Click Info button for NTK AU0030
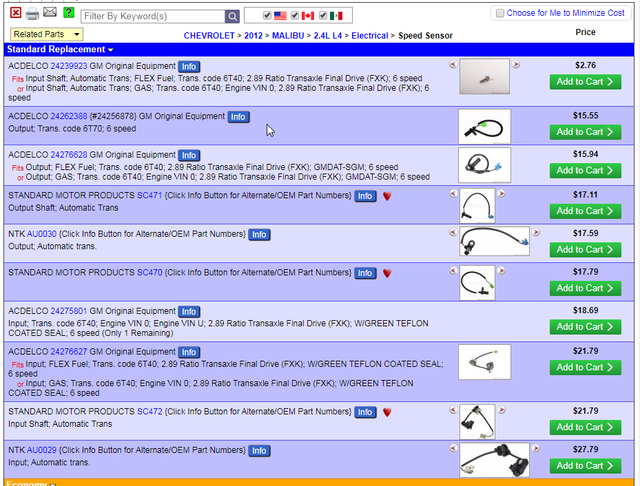 click(x=259, y=235)
